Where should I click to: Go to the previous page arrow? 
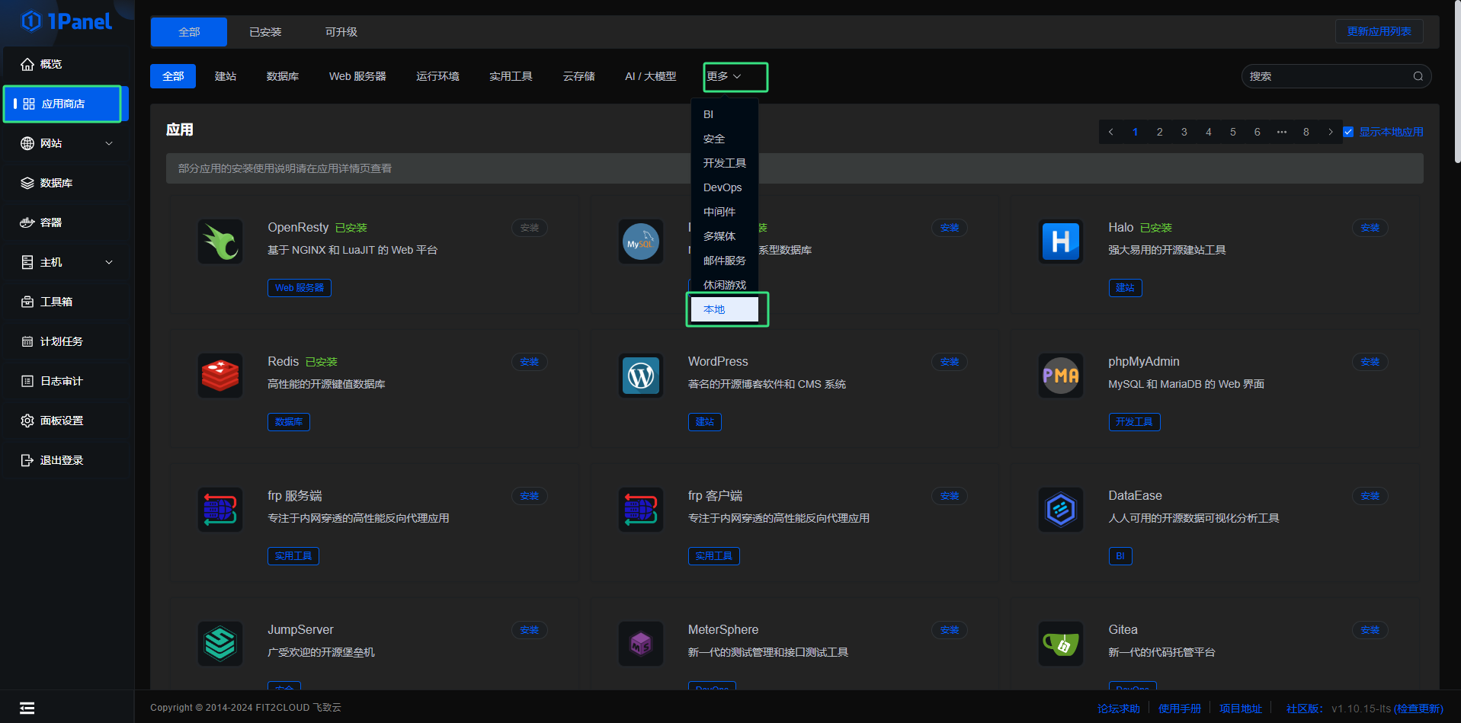tap(1111, 132)
